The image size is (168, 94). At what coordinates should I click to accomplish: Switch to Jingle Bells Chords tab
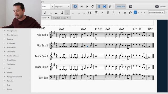pyautogui.click(x=59, y=18)
